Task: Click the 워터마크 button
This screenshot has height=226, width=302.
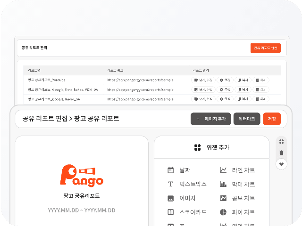Action: coord(247,119)
